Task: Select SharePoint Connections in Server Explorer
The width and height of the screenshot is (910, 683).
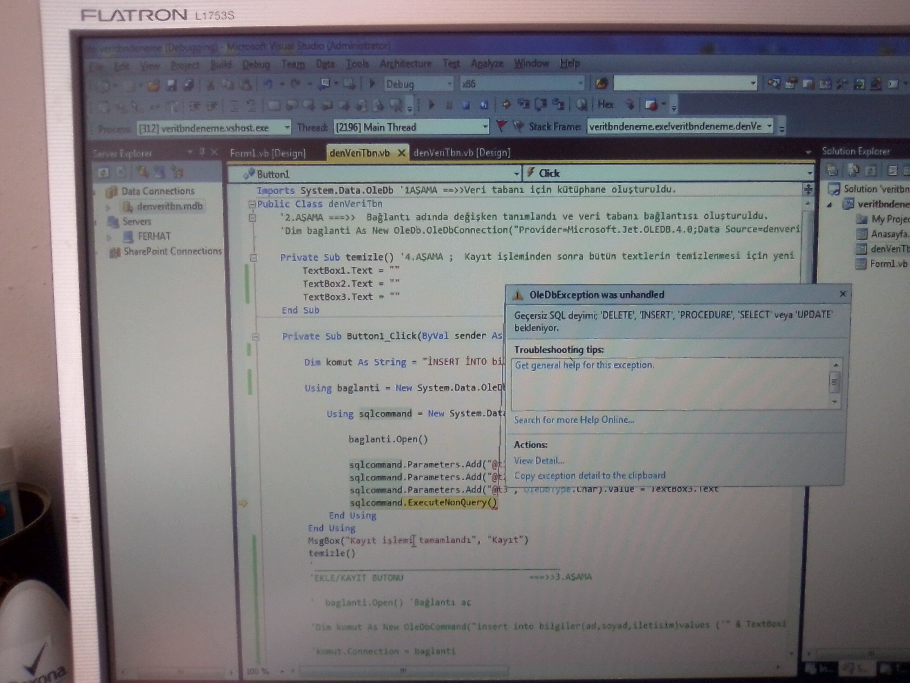Action: 172,251
